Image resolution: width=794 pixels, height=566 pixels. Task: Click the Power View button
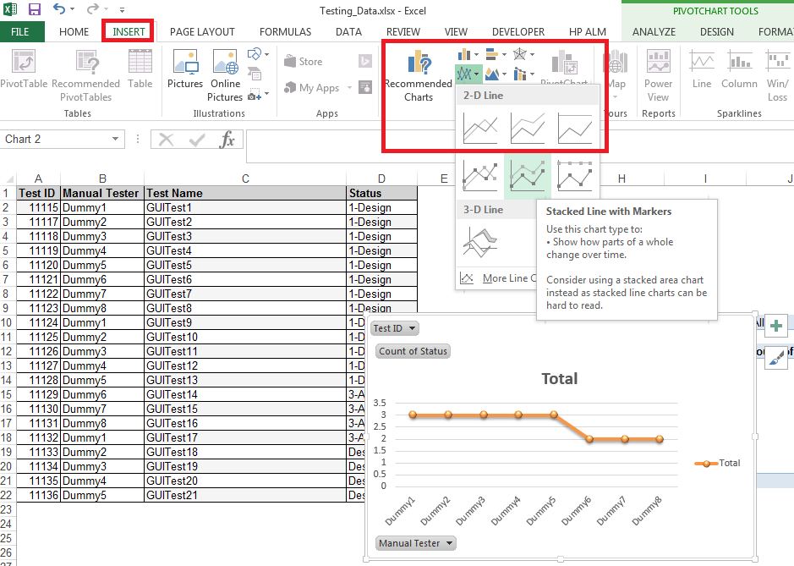658,75
